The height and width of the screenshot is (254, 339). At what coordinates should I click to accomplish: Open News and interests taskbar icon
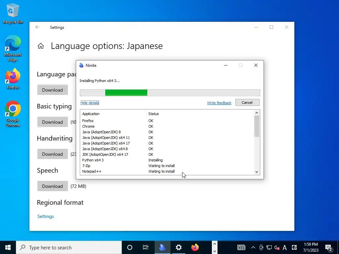(x=241, y=247)
